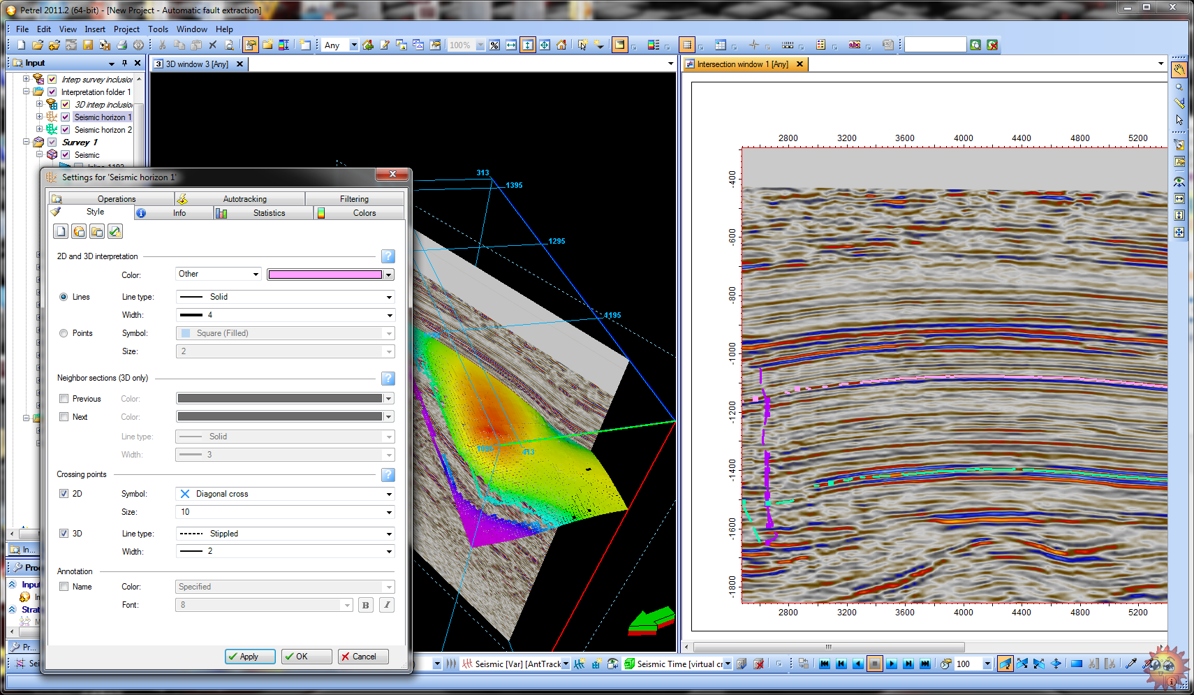Switch to the Statistics tab
The width and height of the screenshot is (1194, 695).
click(263, 213)
